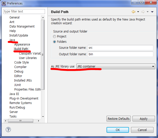Select Editor tree item
The image size is (158, 138).
tap(18, 76)
